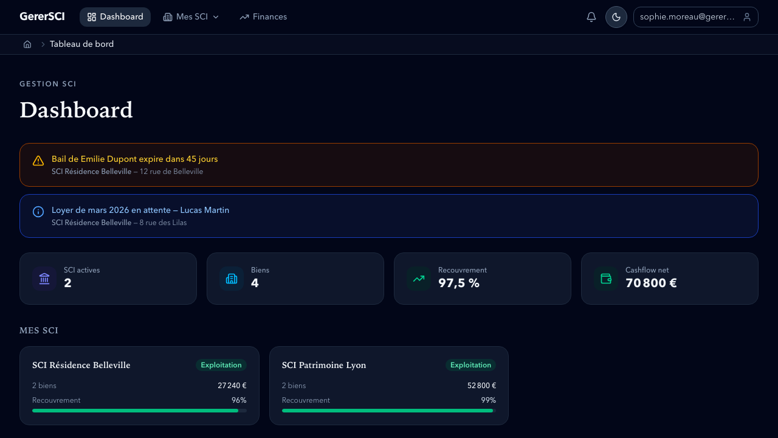The image size is (778, 438).
Task: Go to the Dashboard nav tab
Action: (x=115, y=17)
